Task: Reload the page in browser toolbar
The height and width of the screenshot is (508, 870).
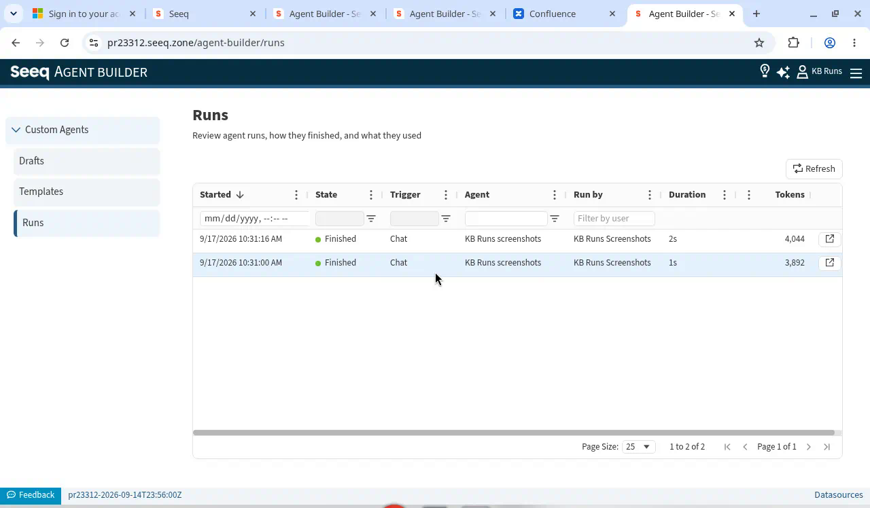Action: 65,43
